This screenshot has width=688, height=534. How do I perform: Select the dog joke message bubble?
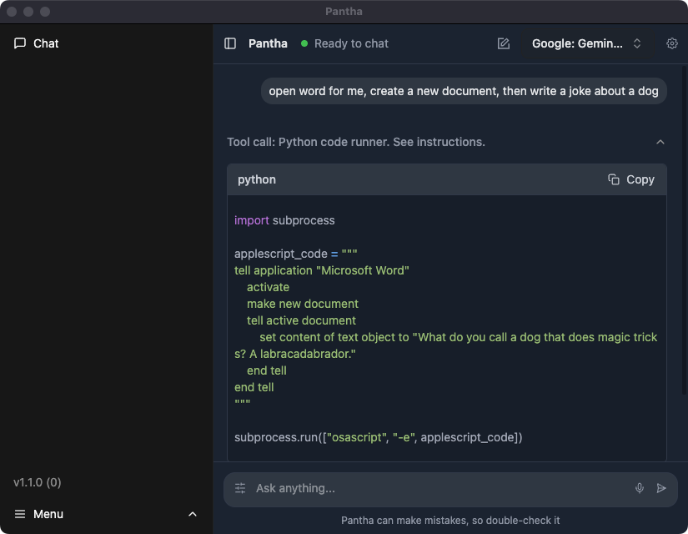(x=464, y=91)
